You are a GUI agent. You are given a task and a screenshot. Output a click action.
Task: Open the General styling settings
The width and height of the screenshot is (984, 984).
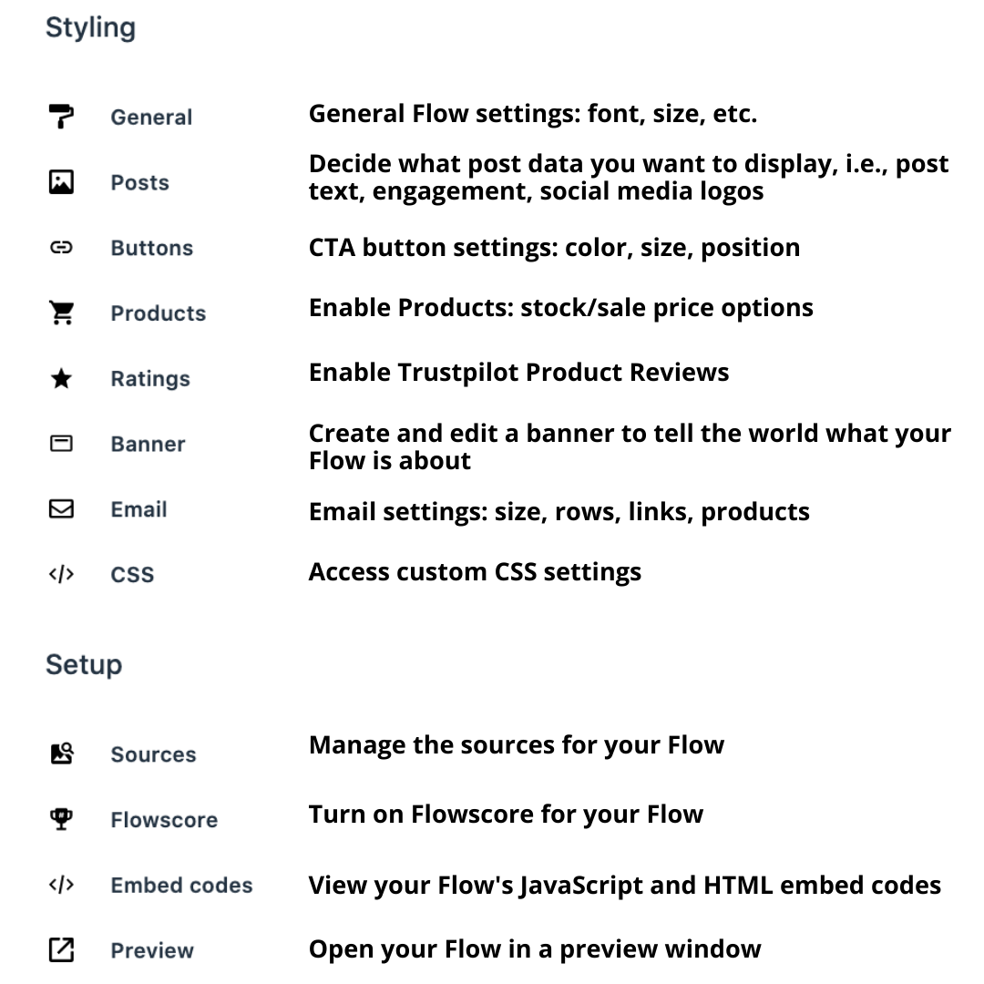[151, 118]
